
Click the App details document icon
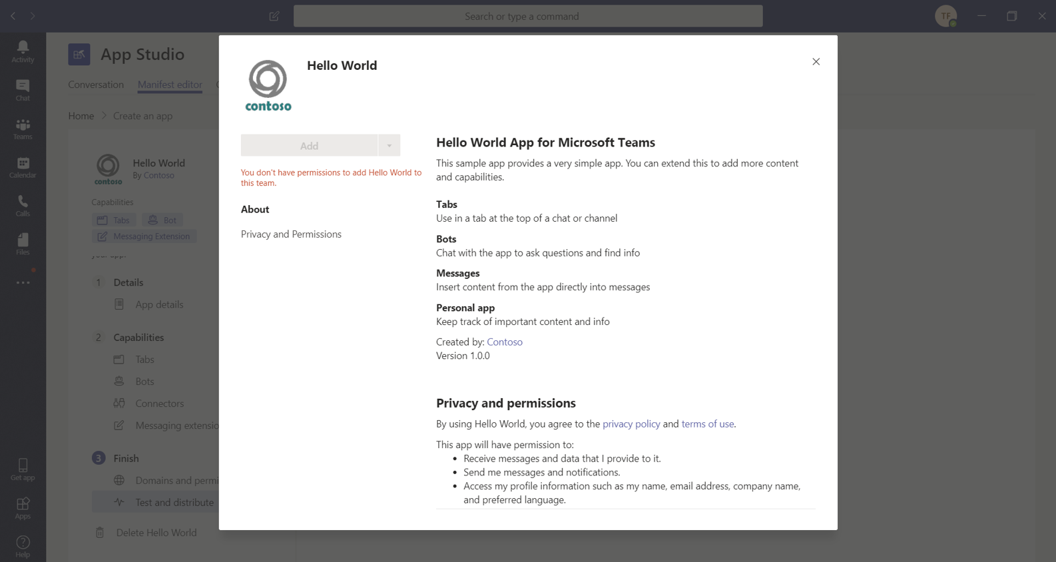(x=119, y=304)
